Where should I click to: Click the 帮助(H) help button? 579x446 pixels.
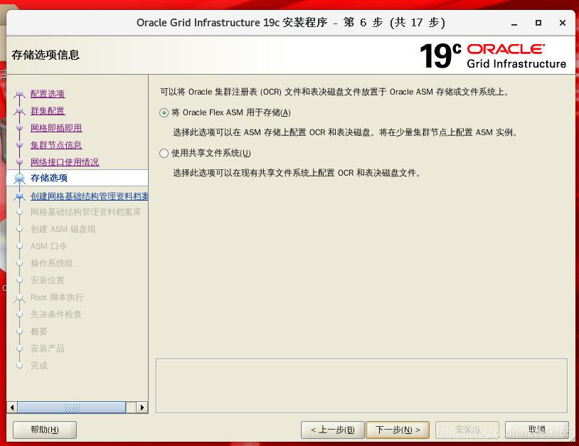click(45, 430)
